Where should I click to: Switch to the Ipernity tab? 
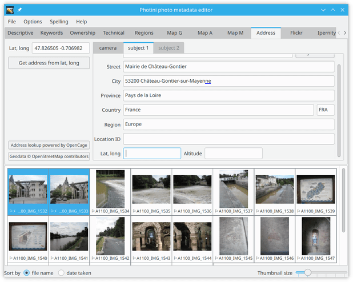tap(326, 33)
